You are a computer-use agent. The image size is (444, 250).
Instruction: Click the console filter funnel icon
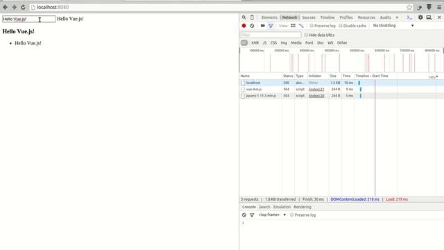coord(252,215)
